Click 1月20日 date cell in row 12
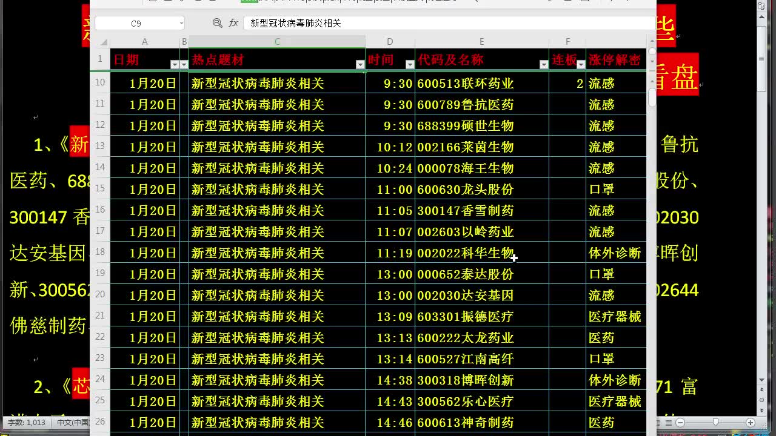 (x=145, y=125)
